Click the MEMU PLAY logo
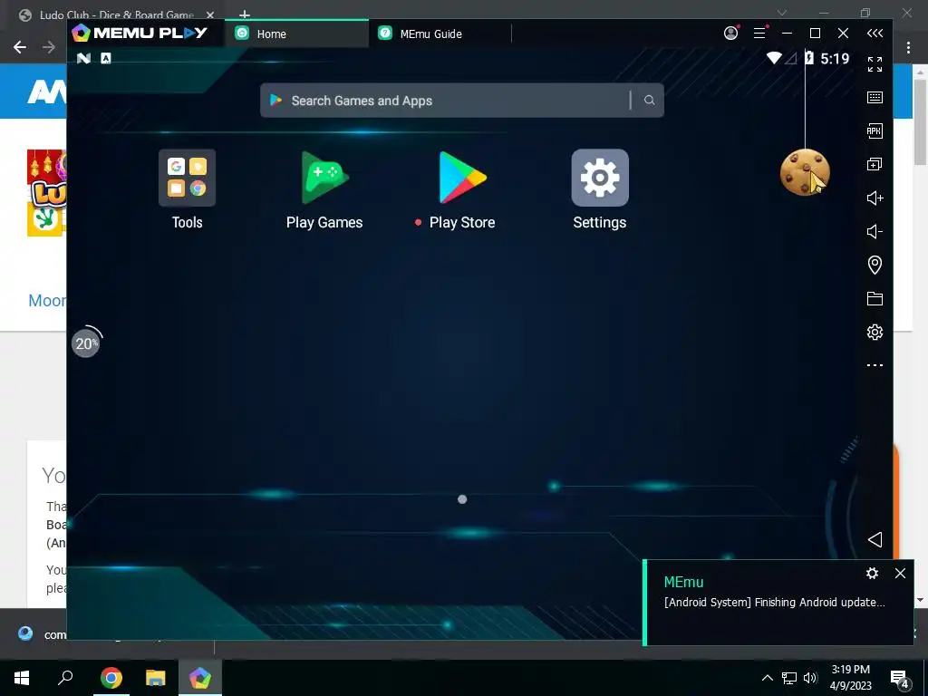Image resolution: width=928 pixels, height=696 pixels. (x=140, y=34)
